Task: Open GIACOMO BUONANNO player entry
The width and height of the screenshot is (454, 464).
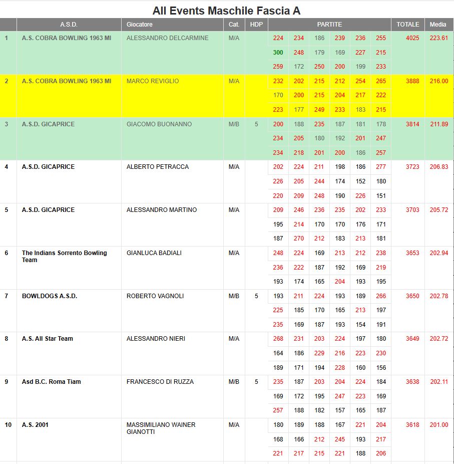Action: 159,124
